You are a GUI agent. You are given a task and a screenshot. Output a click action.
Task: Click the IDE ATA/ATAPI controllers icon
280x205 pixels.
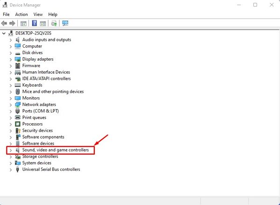click(18, 78)
